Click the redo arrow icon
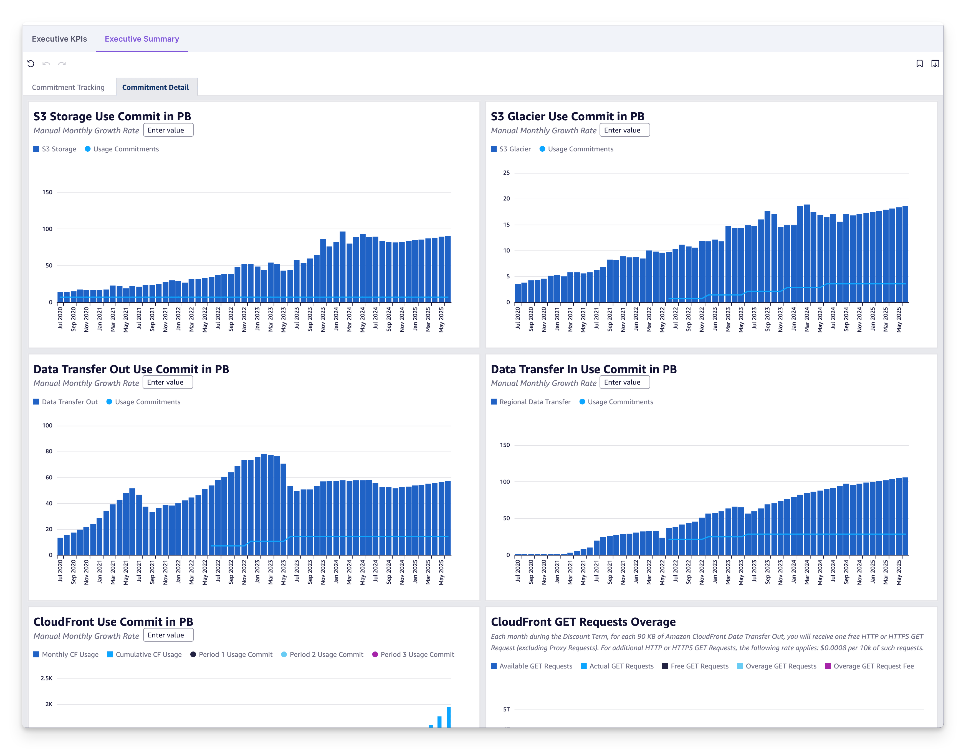Screen dimensions: 966x750 click(62, 64)
